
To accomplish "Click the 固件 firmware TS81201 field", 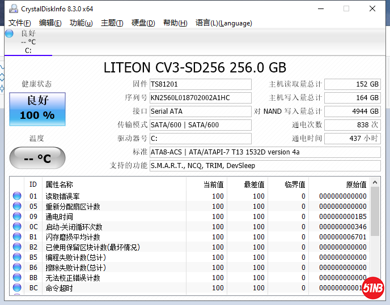I will tap(200, 84).
